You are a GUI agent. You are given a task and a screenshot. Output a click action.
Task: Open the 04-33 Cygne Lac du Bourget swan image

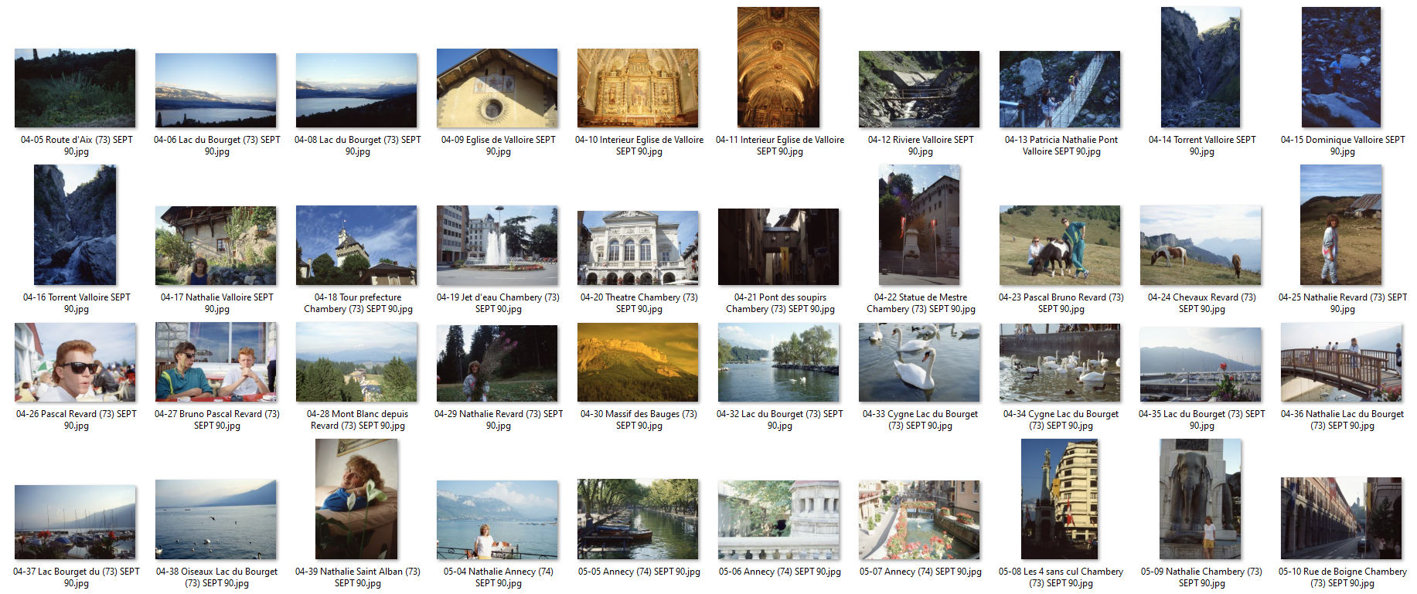tap(919, 362)
